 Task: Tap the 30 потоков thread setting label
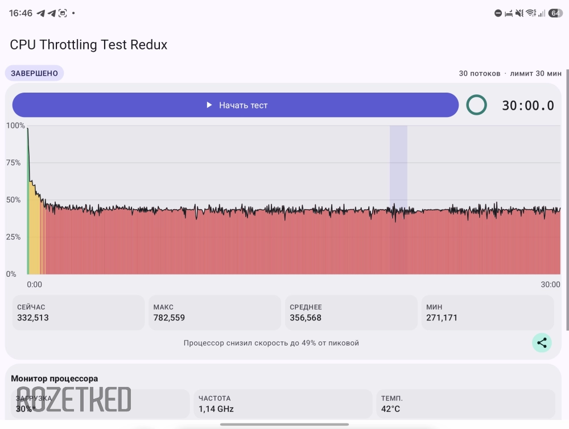[479, 73]
